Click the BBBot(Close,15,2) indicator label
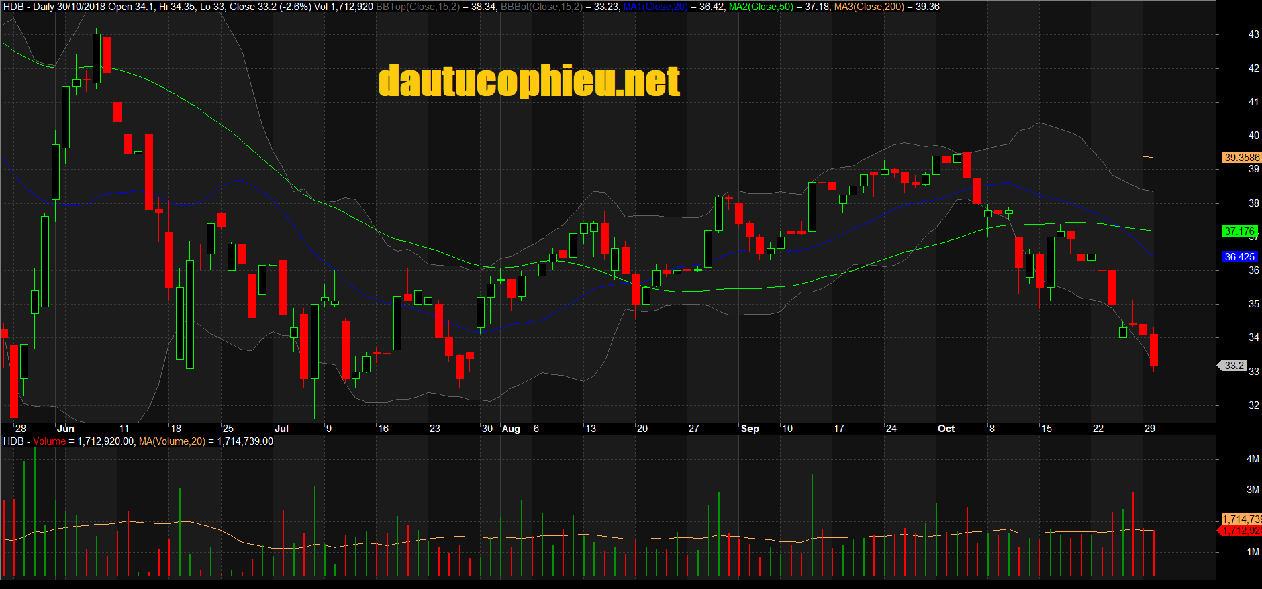The width and height of the screenshot is (1262, 589). [x=541, y=7]
